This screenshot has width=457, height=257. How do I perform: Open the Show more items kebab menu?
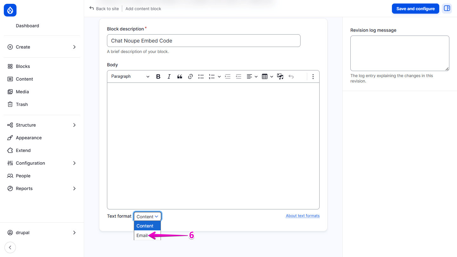pyautogui.click(x=313, y=76)
